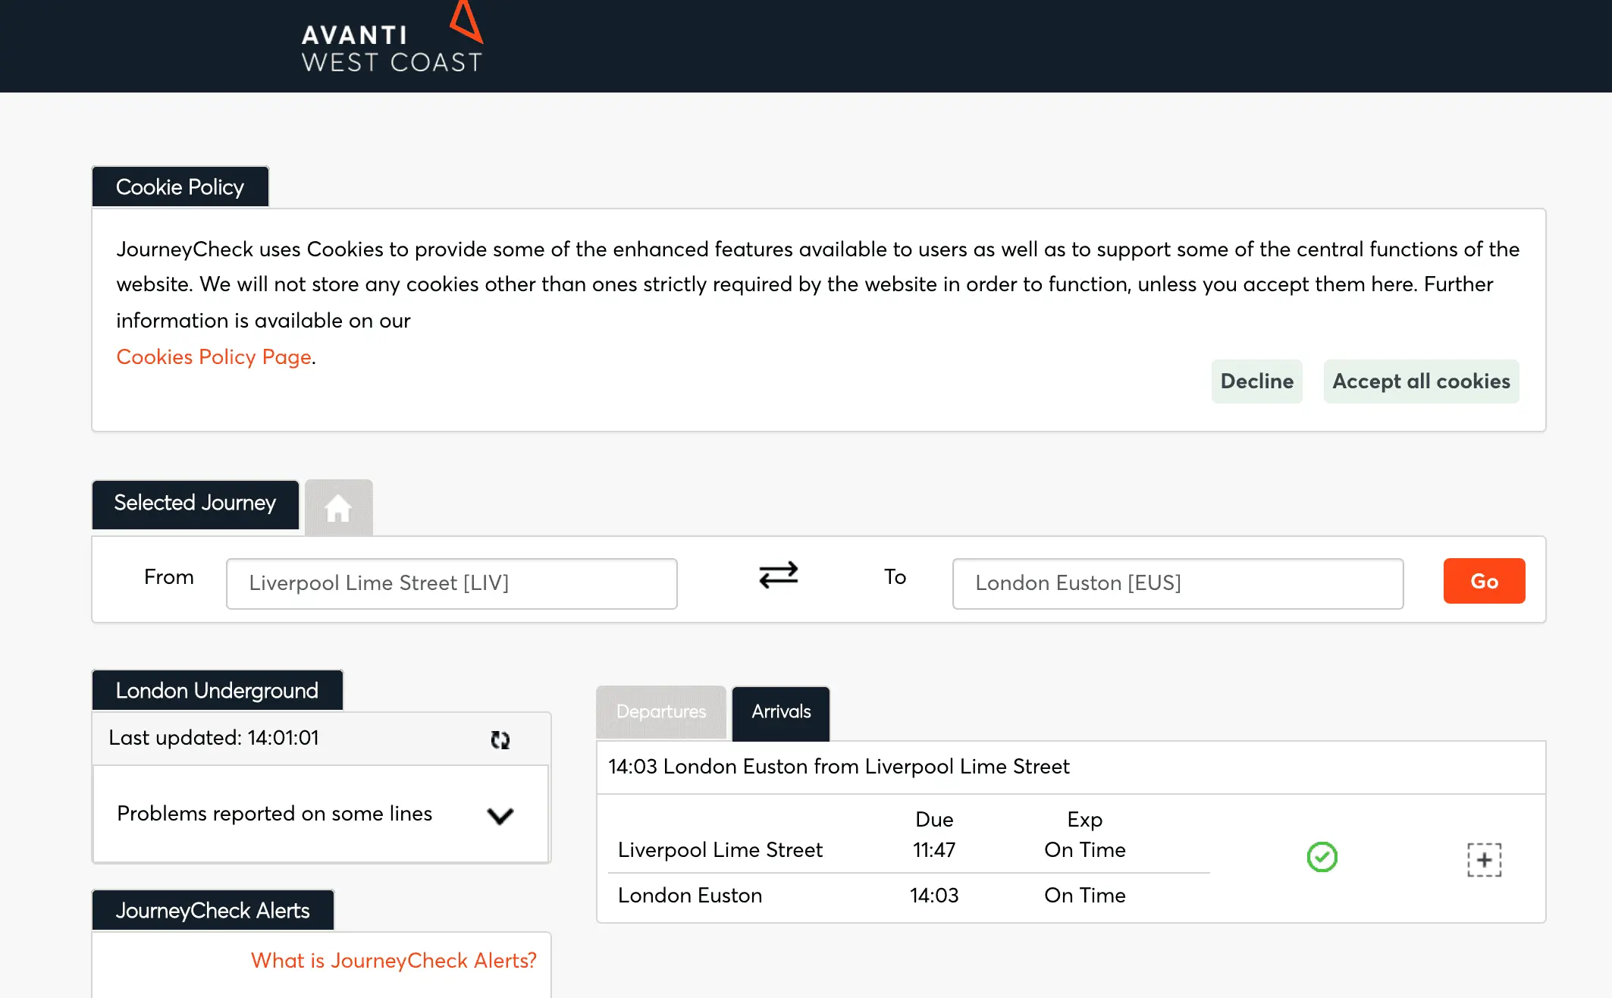The width and height of the screenshot is (1612, 998).
Task: Click the JourneyCheck Alerts panel header
Action: click(212, 910)
